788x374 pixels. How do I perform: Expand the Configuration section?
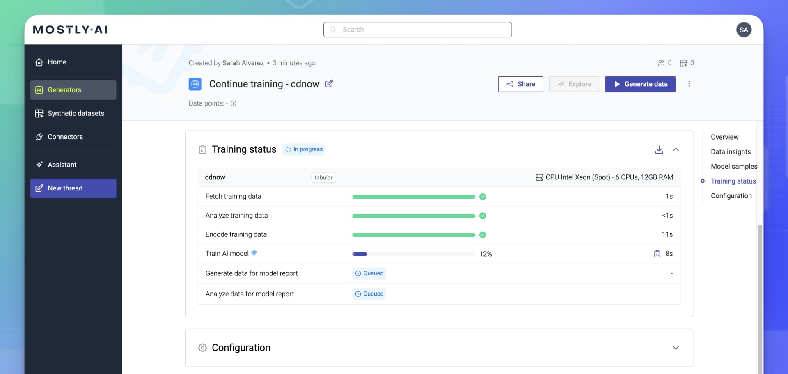[x=676, y=348]
